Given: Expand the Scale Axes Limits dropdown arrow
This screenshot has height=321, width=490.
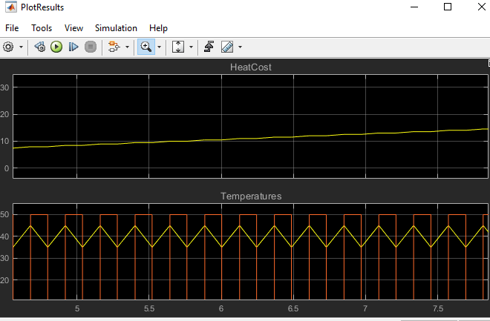Looking at the screenshot, I should coord(191,47).
